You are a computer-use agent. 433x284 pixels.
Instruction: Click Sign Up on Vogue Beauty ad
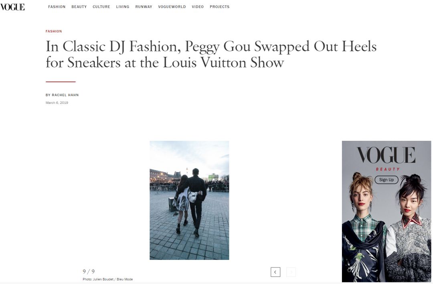386,180
